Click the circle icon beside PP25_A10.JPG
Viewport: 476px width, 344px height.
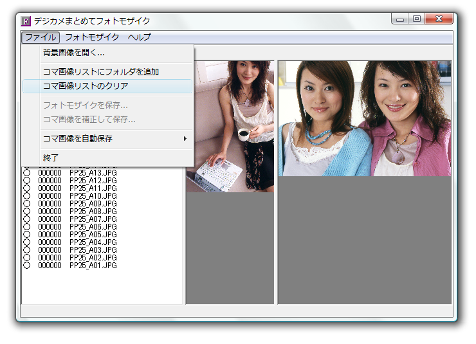(27, 196)
